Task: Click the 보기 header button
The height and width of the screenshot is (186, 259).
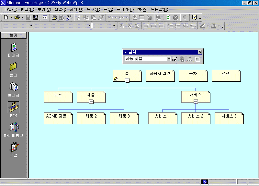Action: 14,35
